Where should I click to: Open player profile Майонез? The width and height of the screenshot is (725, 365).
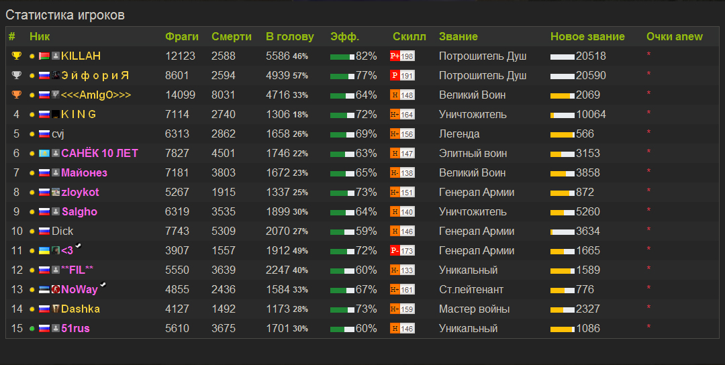click(84, 173)
